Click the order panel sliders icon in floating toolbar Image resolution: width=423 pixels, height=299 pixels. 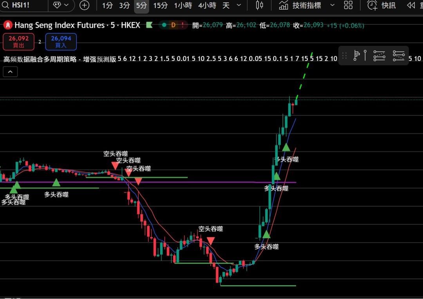click(379, 55)
